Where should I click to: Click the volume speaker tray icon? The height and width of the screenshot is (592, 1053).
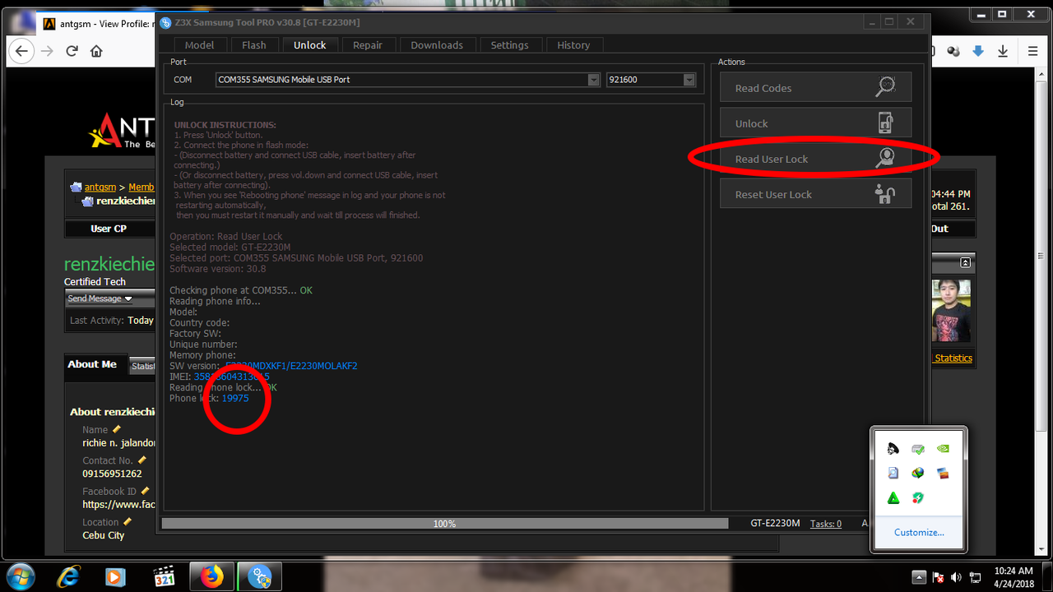click(x=957, y=577)
